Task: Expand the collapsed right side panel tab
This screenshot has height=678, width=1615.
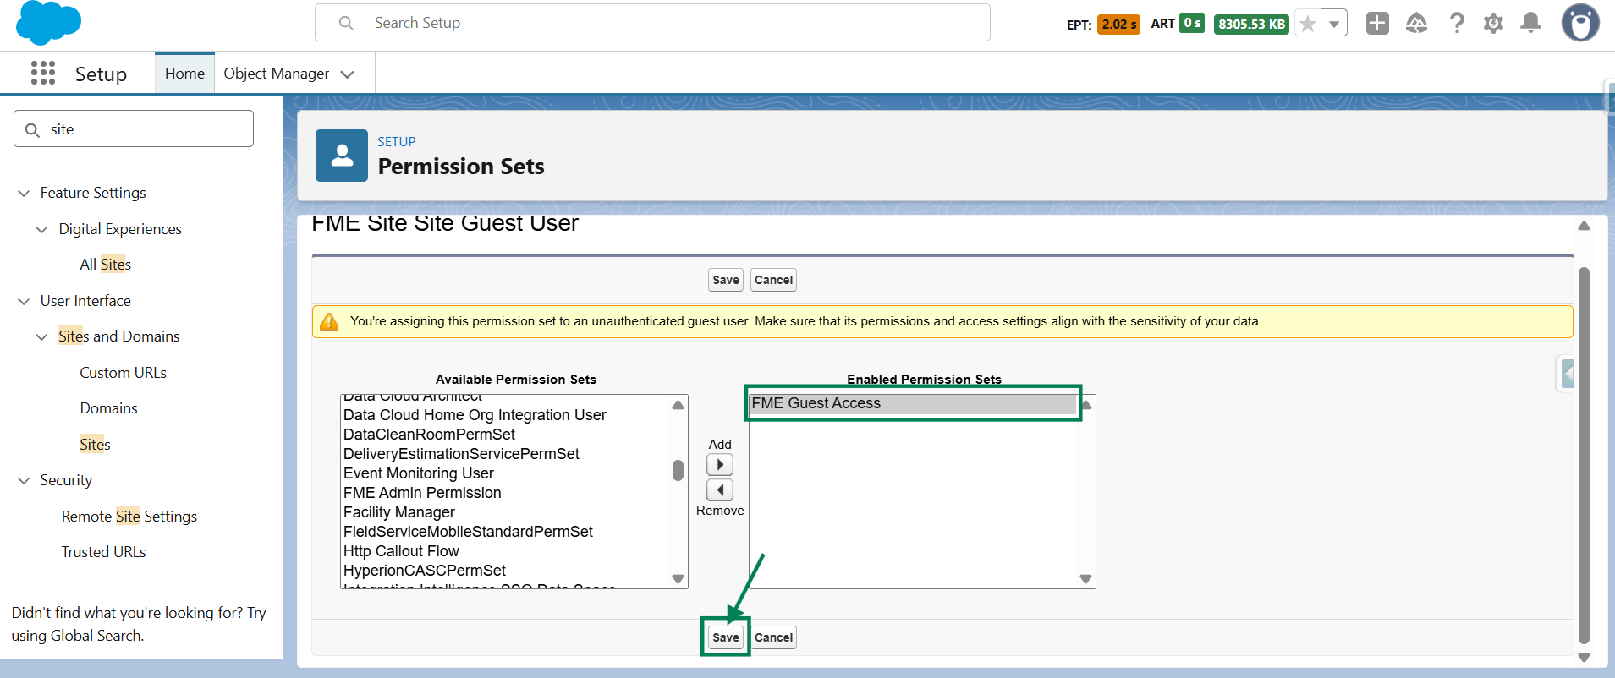Action: [1568, 373]
